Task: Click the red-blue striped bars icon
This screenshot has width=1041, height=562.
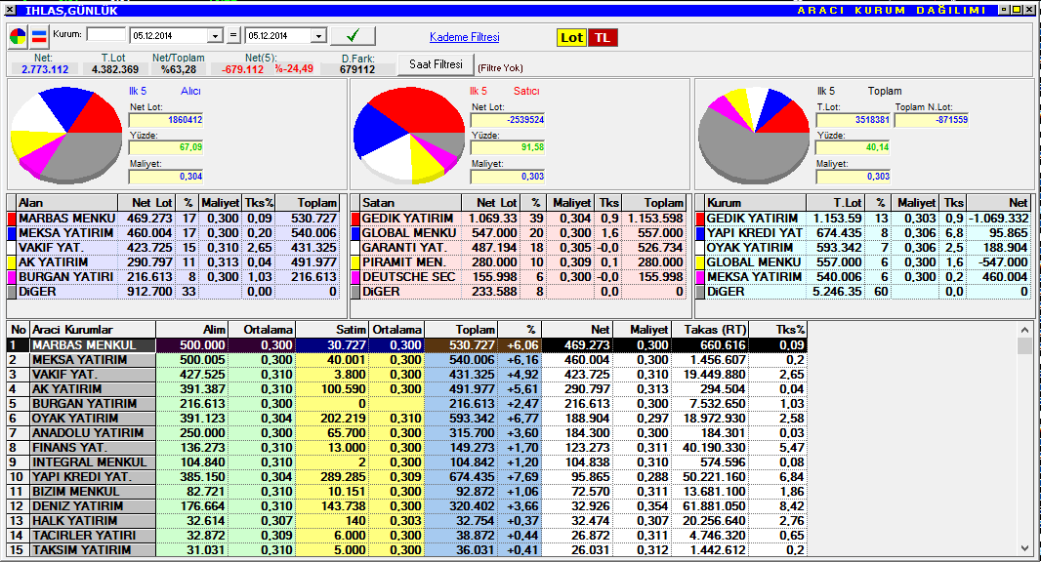Action: point(39,37)
